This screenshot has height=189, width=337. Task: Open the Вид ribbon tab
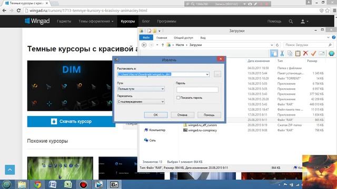click(x=203, y=38)
